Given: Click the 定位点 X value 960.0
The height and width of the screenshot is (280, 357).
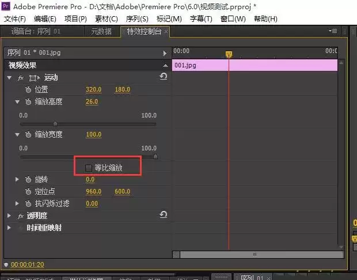Looking at the screenshot, I should (x=94, y=191).
